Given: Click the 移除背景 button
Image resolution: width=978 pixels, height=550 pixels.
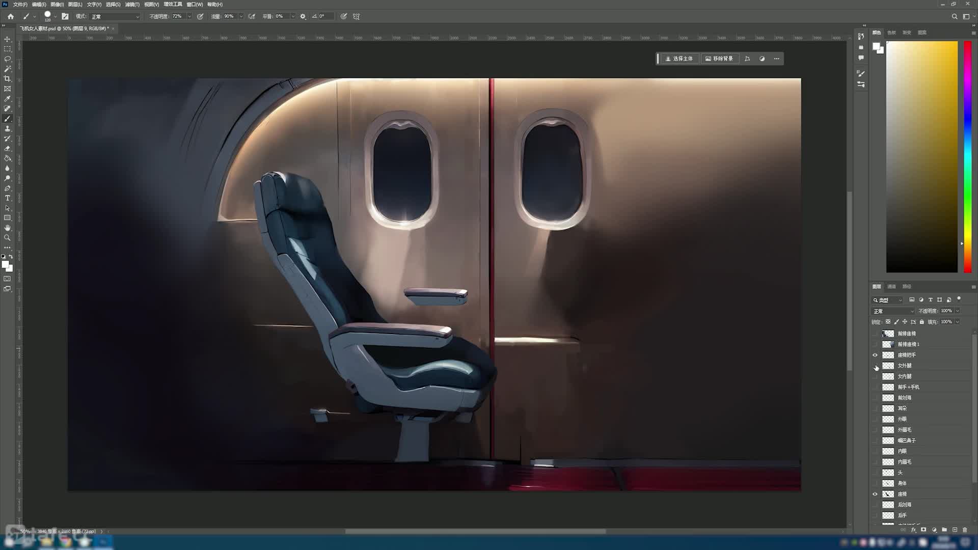Looking at the screenshot, I should point(719,59).
